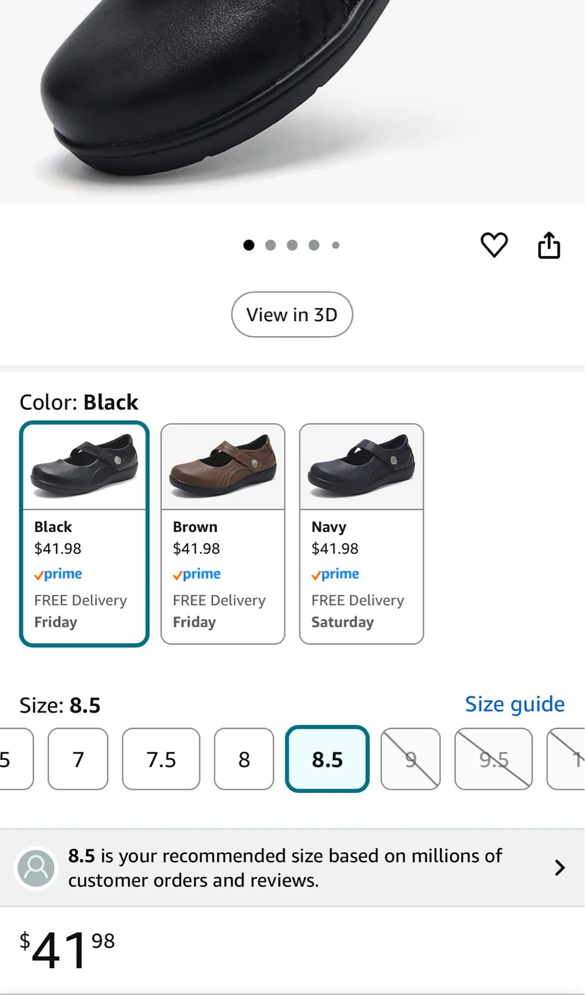
Task: Tap the $41.98 price at bottom
Action: 67,949
